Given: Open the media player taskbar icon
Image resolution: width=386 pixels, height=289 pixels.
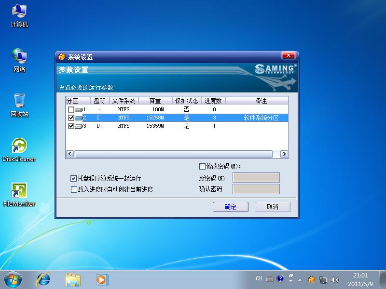Looking at the screenshot, I should pyautogui.click(x=102, y=279).
